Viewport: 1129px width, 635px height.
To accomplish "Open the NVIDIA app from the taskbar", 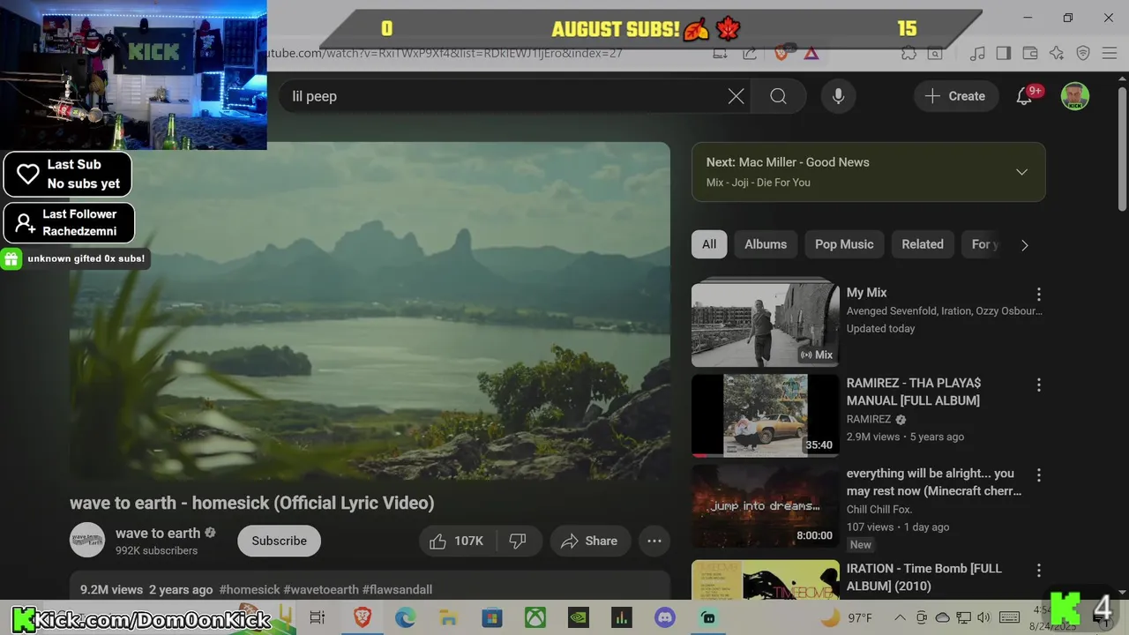I will coord(578,617).
